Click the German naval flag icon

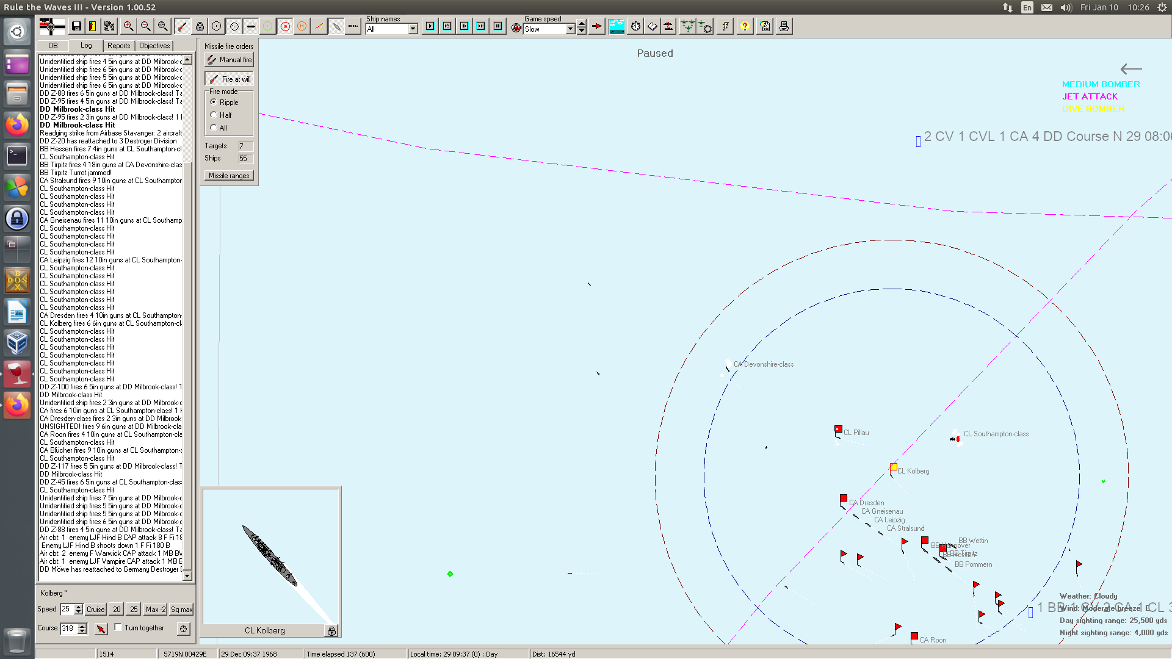tap(52, 26)
